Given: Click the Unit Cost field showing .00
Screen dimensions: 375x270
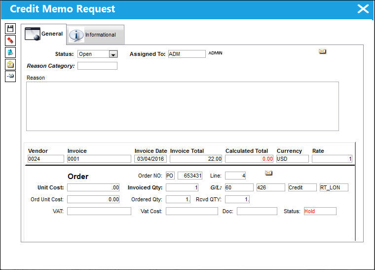Looking at the screenshot, I should (93, 187).
